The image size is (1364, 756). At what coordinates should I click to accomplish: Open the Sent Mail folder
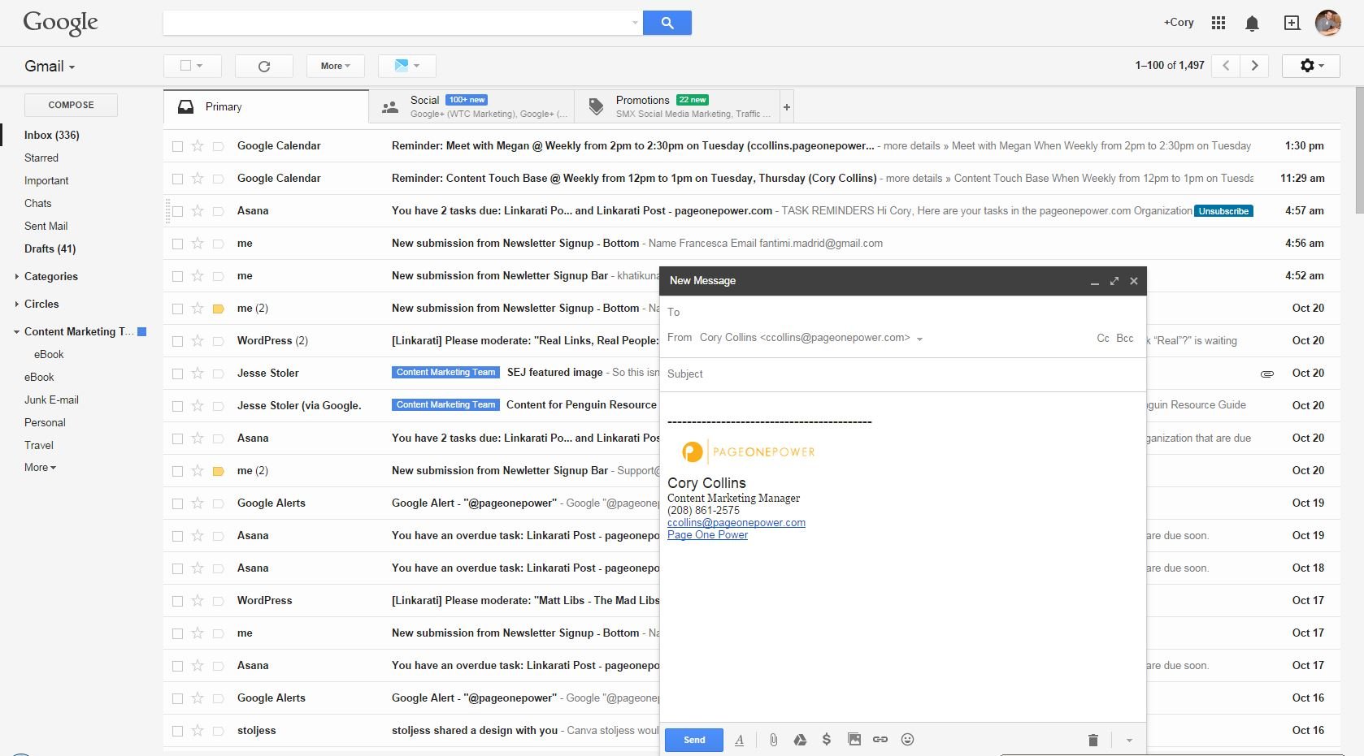(x=46, y=227)
